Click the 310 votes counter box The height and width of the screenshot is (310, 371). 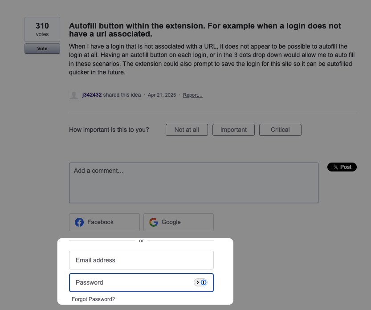[x=42, y=29]
